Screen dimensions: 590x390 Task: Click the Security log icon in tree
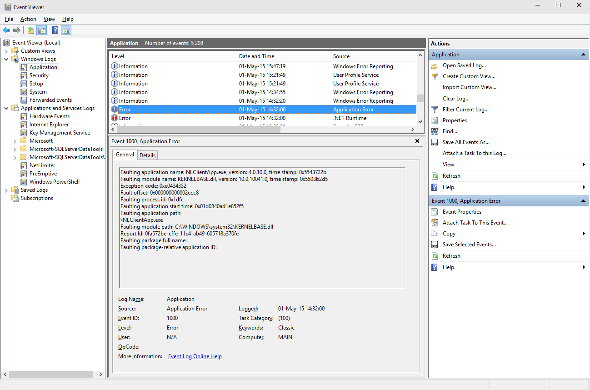coord(24,75)
